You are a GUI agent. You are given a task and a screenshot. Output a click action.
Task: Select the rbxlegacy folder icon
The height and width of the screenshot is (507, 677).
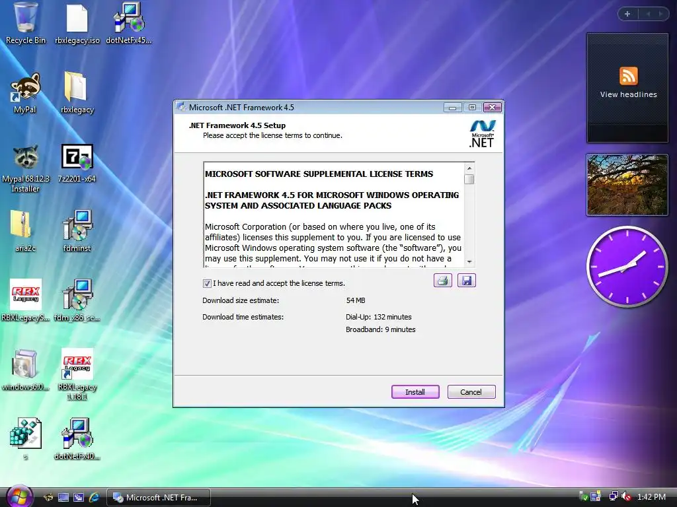coord(77,92)
